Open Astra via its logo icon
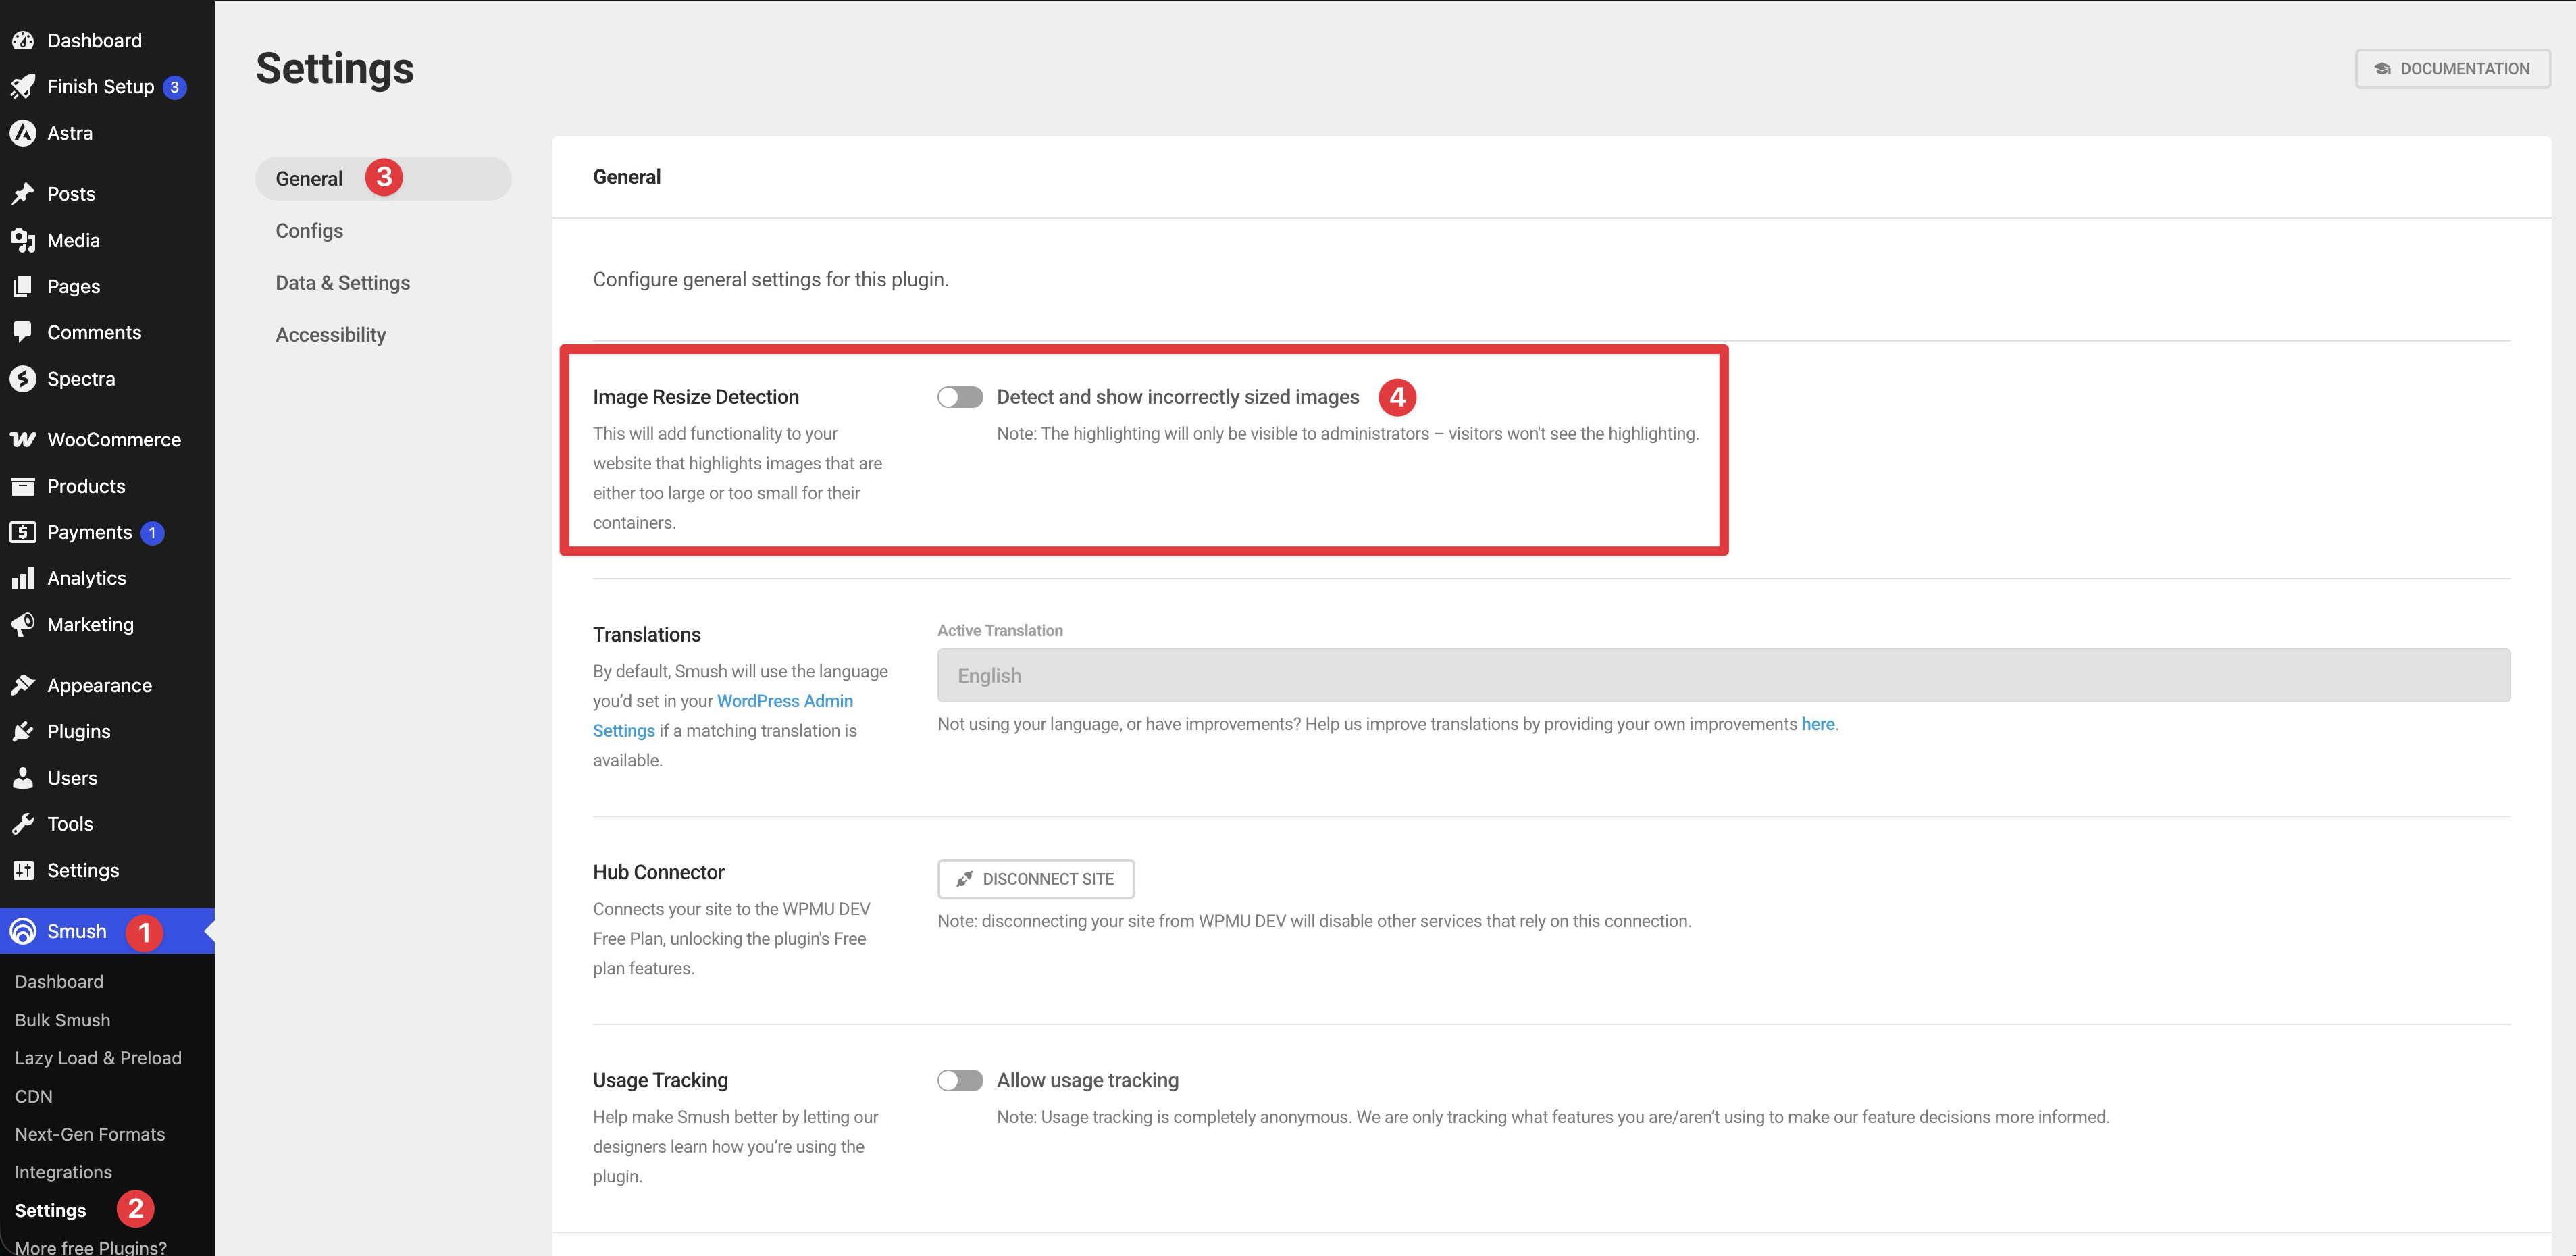 click(22, 133)
